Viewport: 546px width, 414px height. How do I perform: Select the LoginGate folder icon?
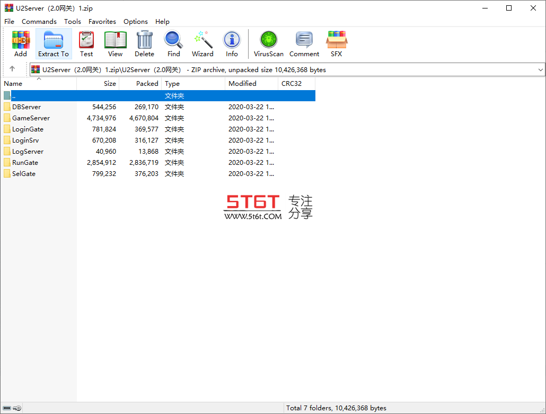[7, 129]
